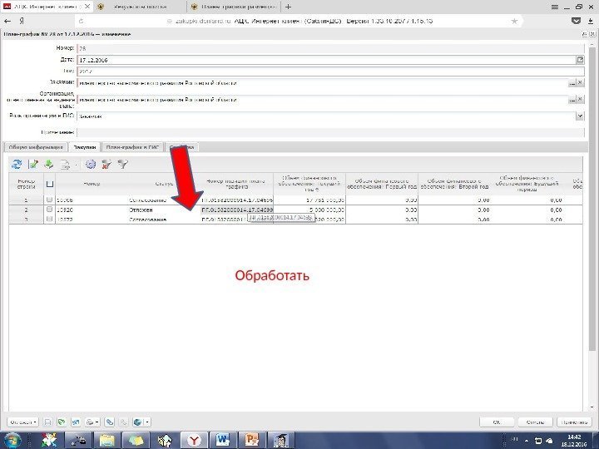This screenshot has width=599, height=449.
Task: Open Yandex Browser from the taskbar
Action: (194, 441)
